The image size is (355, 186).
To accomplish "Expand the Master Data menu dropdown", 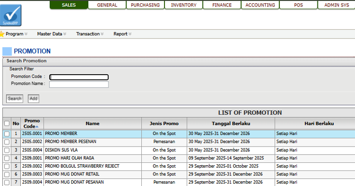I will (52, 34).
